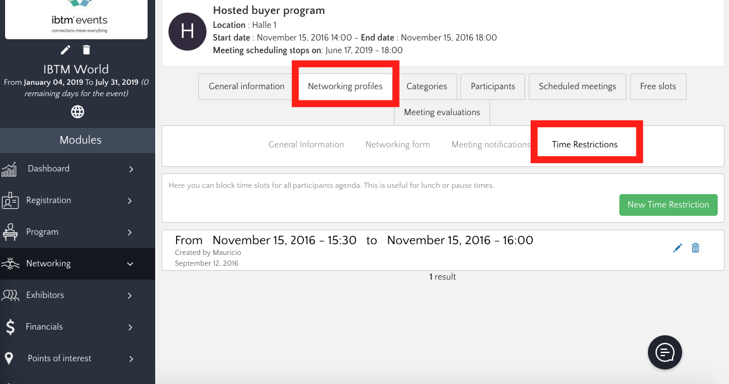
Task: Click the Financials dollar icon
Action: [x=10, y=327]
